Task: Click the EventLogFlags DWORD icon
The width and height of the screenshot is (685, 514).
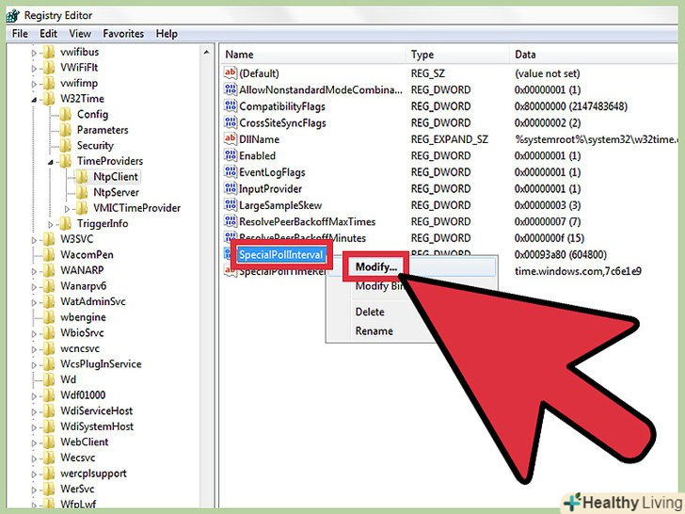Action: [x=231, y=171]
